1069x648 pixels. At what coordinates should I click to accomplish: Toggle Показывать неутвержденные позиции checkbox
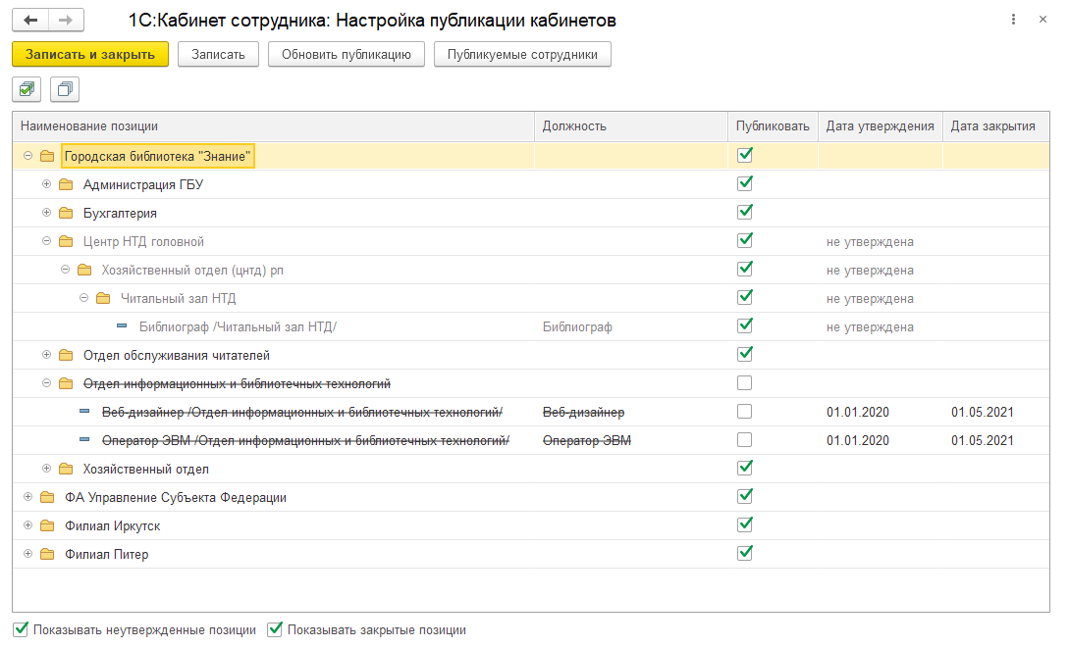(x=21, y=629)
